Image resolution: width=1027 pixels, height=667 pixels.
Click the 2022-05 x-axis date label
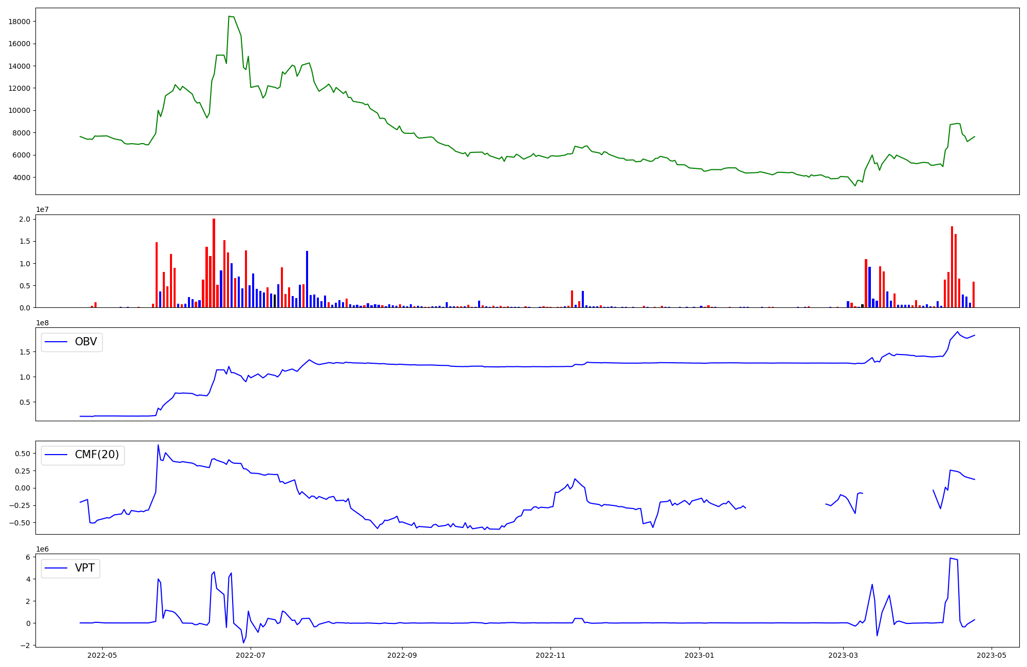(102, 655)
